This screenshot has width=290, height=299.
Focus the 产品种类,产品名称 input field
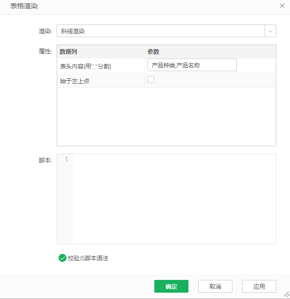[x=192, y=65]
